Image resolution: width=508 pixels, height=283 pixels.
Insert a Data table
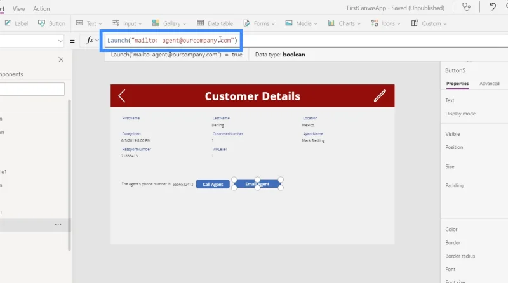click(215, 23)
